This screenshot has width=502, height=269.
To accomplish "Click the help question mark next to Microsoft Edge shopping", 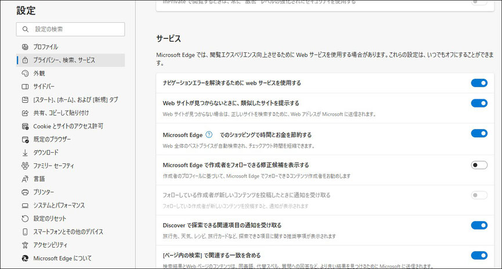I will click(209, 135).
